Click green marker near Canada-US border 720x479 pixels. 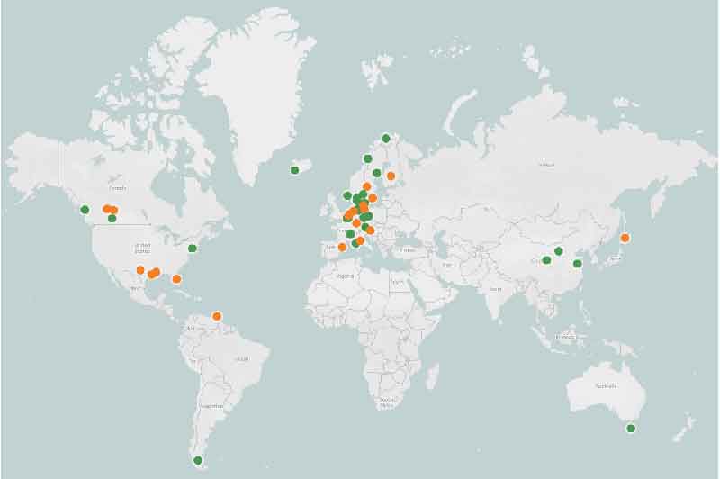coord(112,218)
